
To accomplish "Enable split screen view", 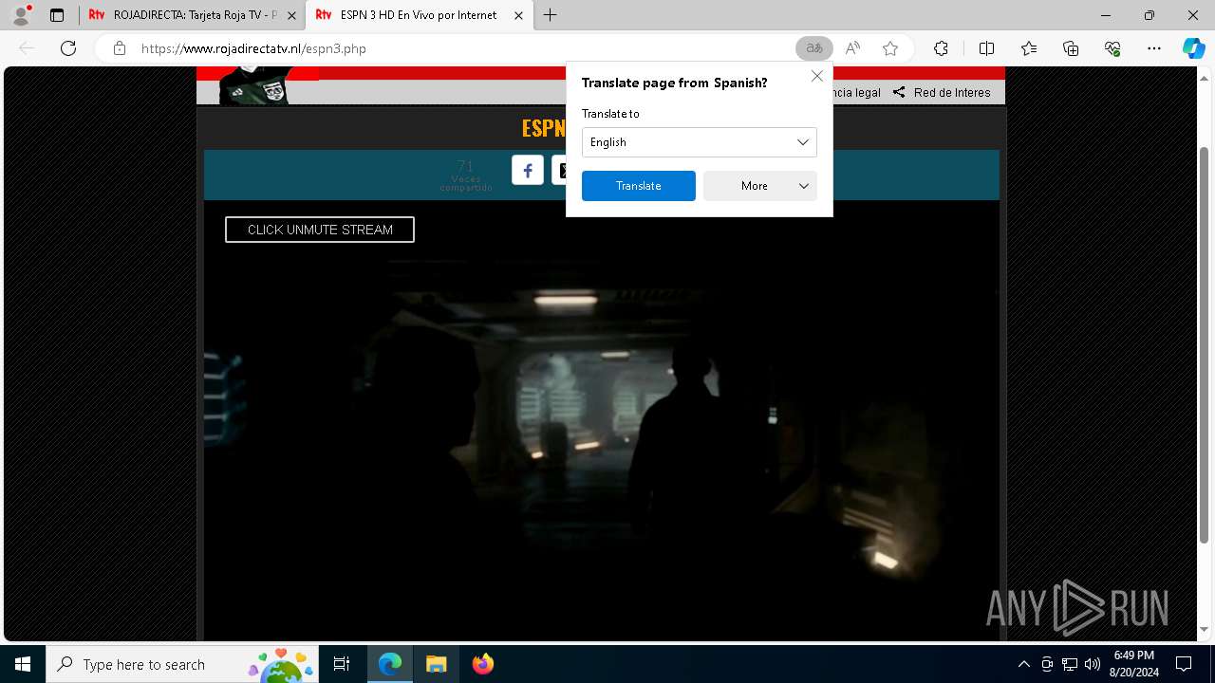I will tap(986, 48).
